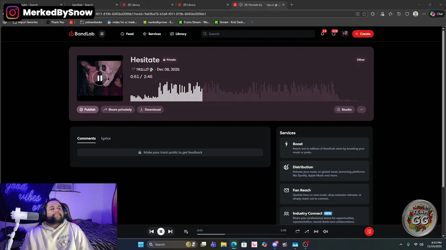Download the Hesitate track
Image resolution: width=446 pixels, height=250 pixels.
point(150,109)
